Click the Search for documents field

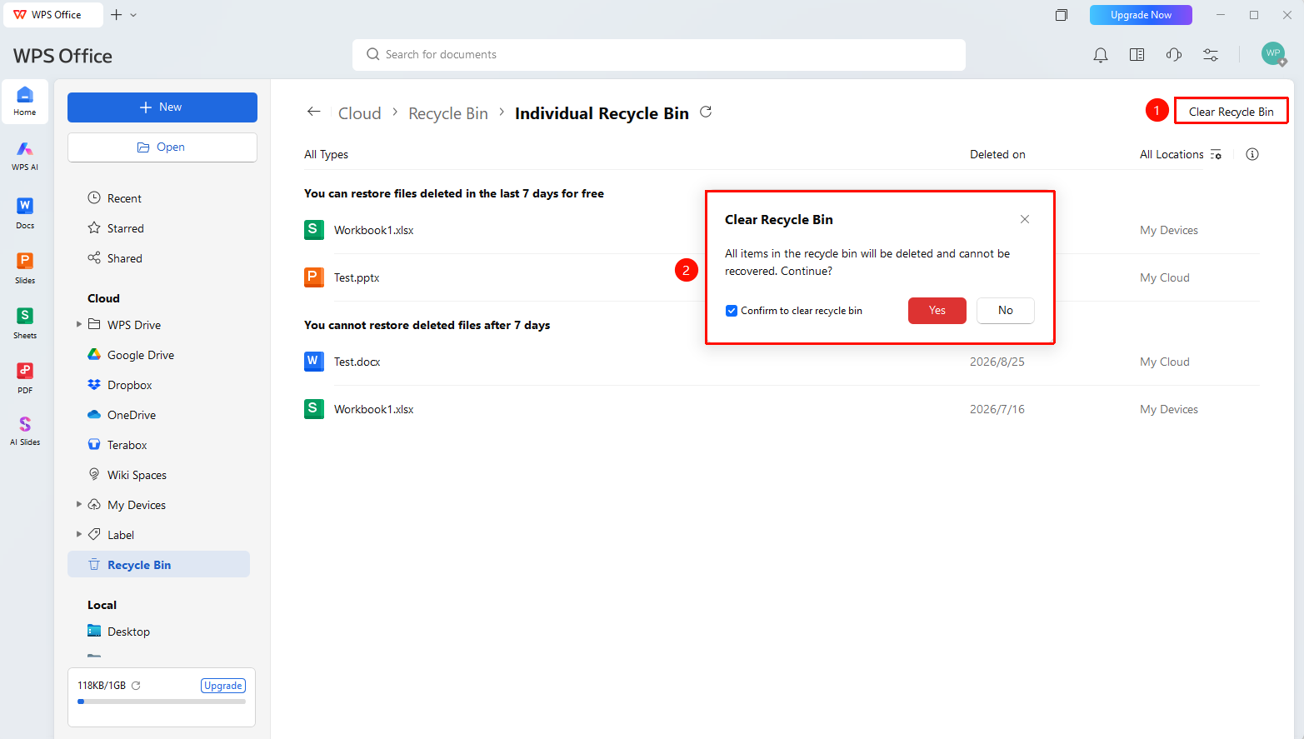tap(659, 55)
